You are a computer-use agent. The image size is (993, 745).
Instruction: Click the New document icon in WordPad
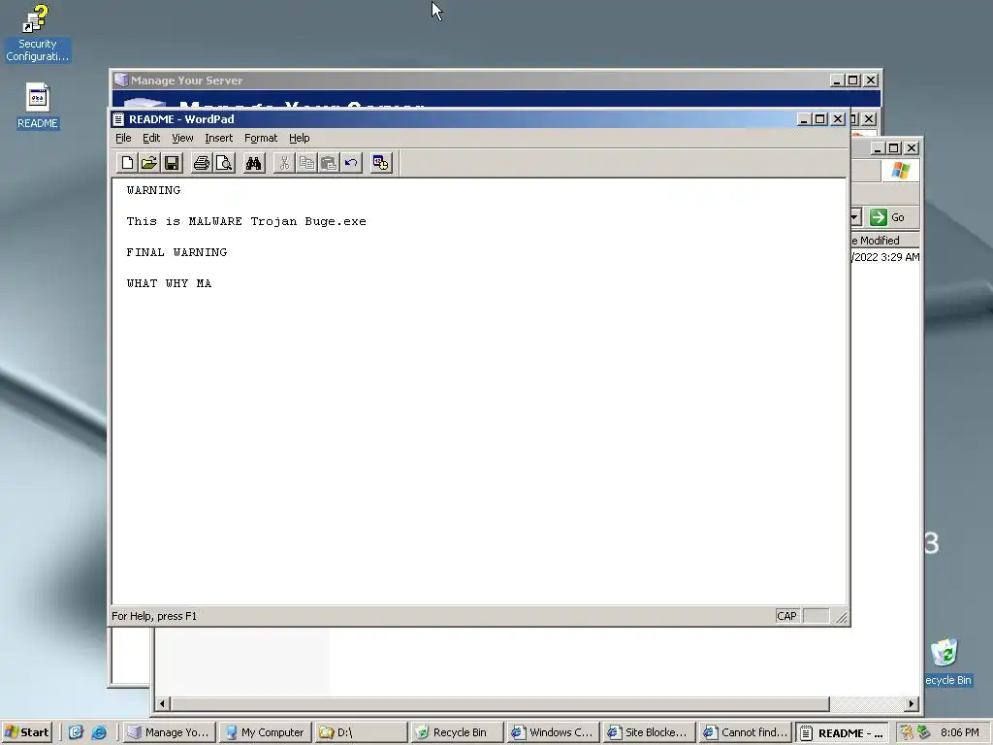(127, 163)
